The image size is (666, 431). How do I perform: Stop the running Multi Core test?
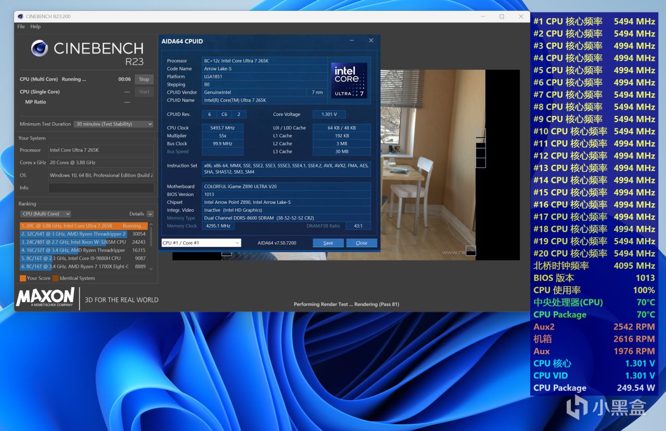coord(144,80)
